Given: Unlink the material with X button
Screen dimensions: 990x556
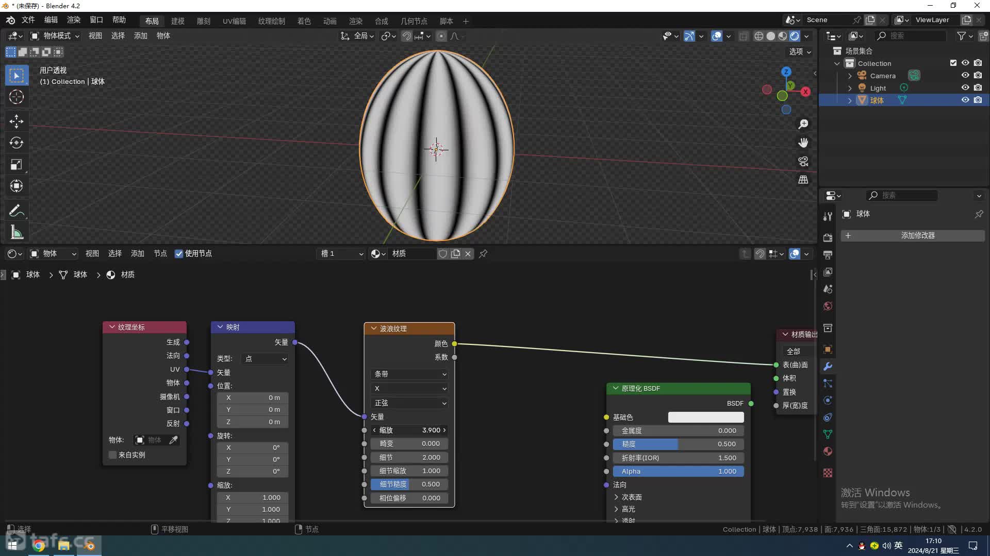Looking at the screenshot, I should point(468,254).
